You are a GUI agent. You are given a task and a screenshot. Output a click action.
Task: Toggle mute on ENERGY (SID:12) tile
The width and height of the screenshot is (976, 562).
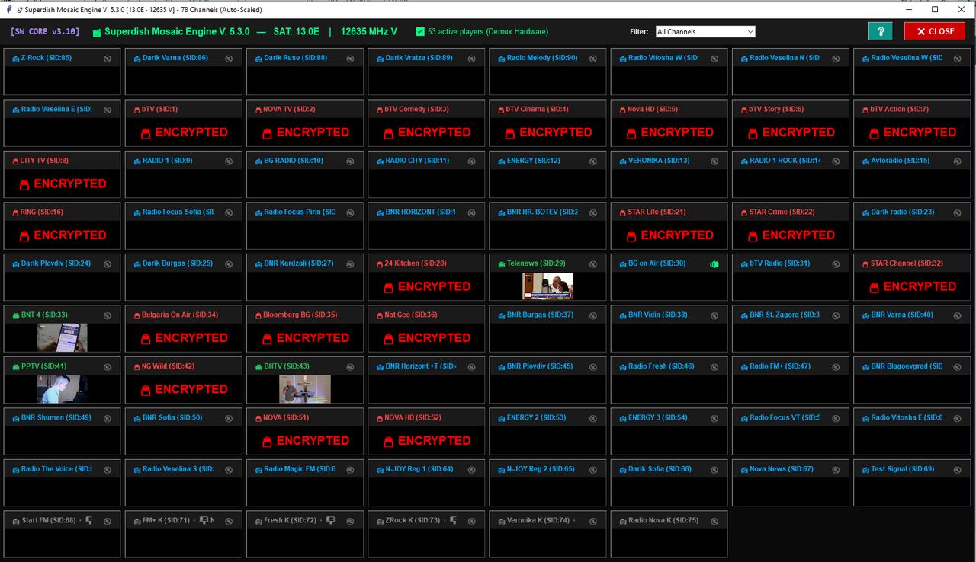(x=593, y=161)
